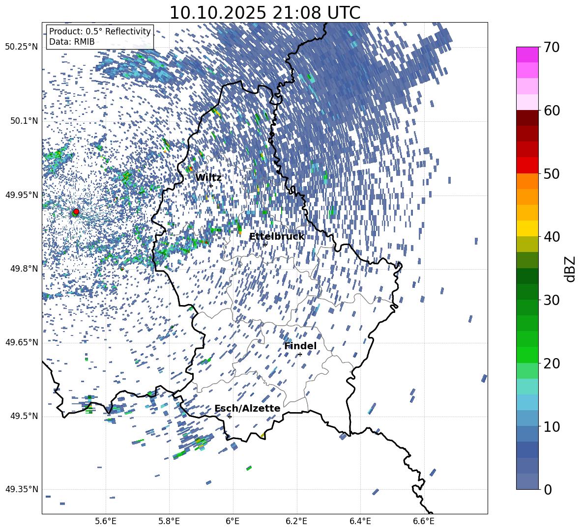Pick the dark maroon 58-60 dBZ band

(527, 118)
